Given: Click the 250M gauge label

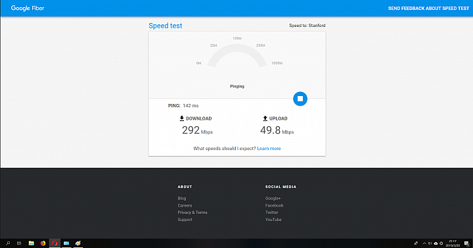Looking at the screenshot, I should 261,45.
